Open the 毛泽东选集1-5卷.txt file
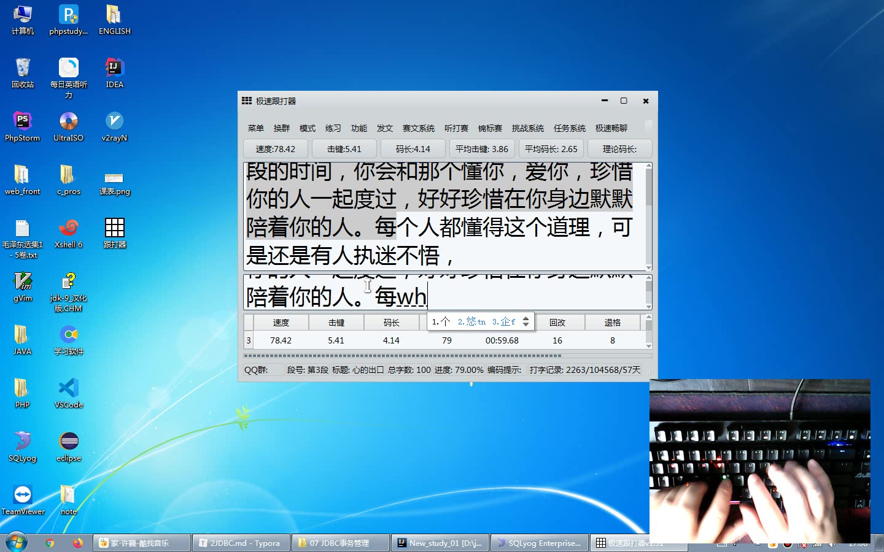 (x=23, y=239)
